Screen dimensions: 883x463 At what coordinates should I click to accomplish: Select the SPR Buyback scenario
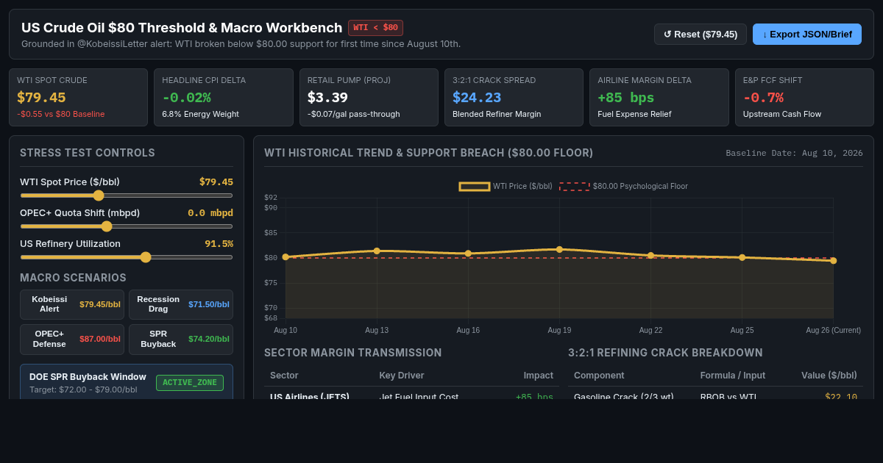(181, 339)
